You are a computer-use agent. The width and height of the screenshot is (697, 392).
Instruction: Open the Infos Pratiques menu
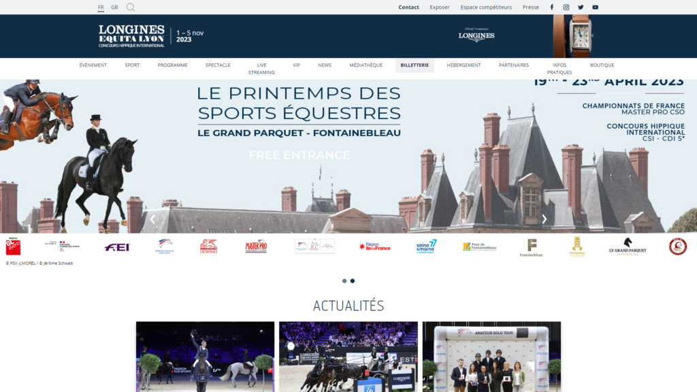point(560,69)
